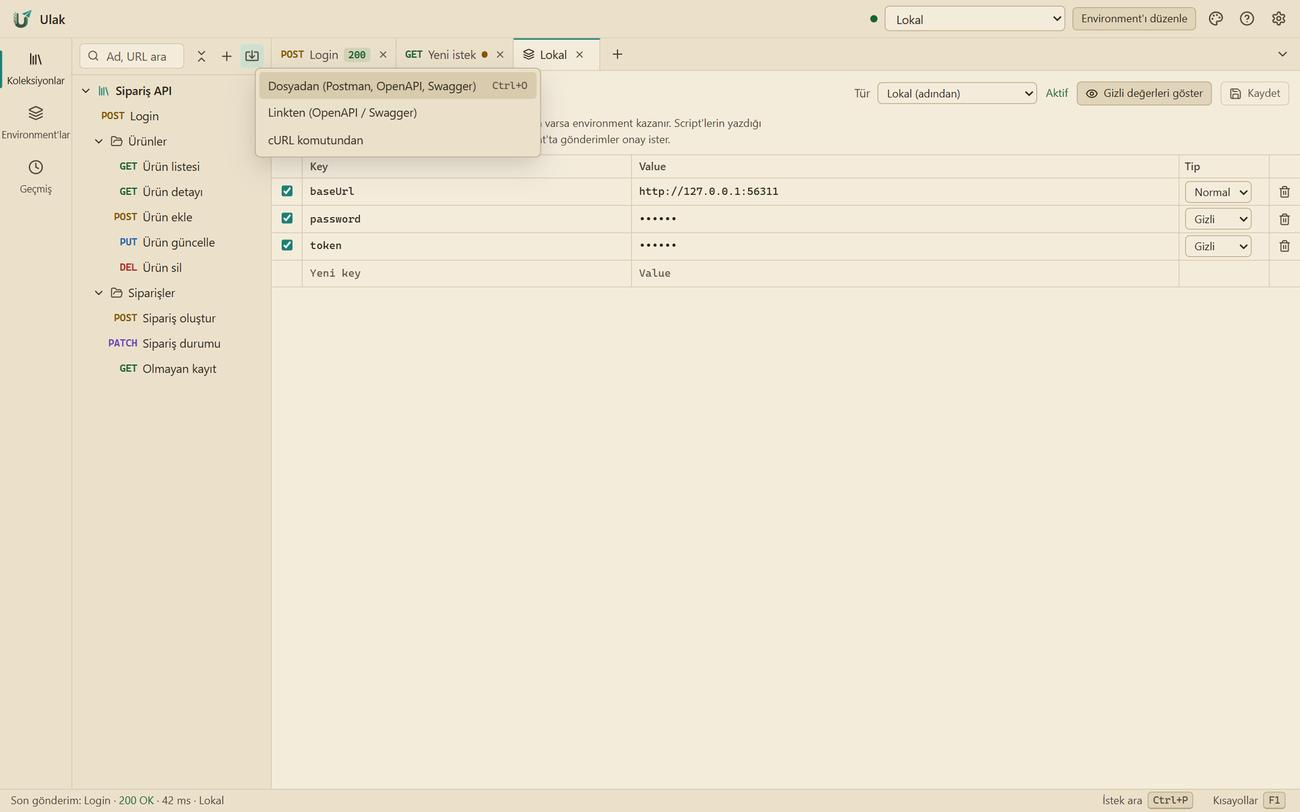Open the Normal type dropdown for baseUrl
The image size is (1300, 812).
pyautogui.click(x=1218, y=192)
